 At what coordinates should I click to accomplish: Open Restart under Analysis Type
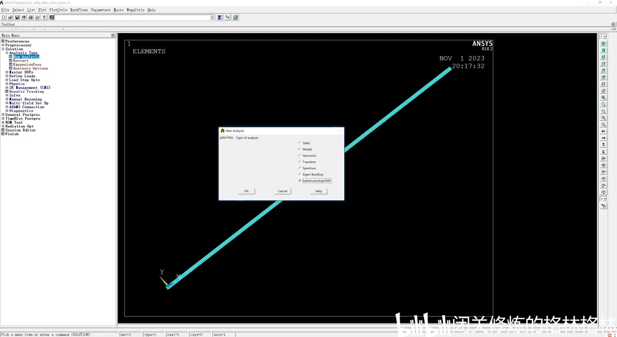click(21, 61)
